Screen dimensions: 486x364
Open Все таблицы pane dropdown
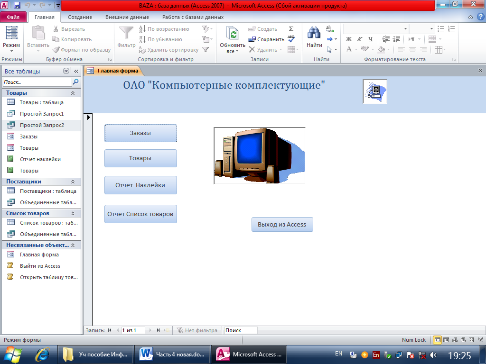[x=66, y=71]
